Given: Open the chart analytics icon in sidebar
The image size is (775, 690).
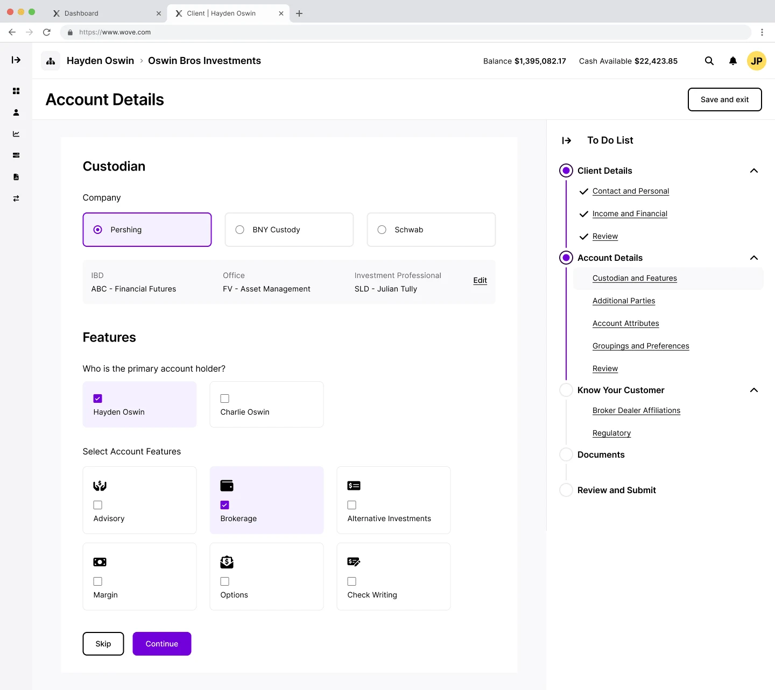Looking at the screenshot, I should [16, 134].
